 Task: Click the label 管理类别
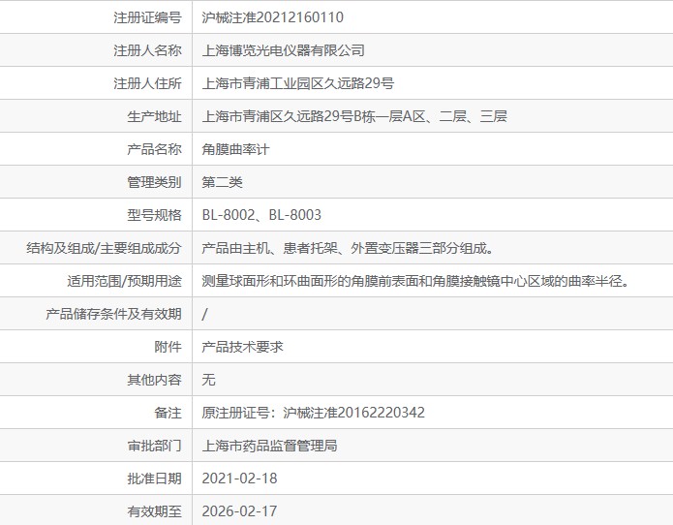pos(154,182)
